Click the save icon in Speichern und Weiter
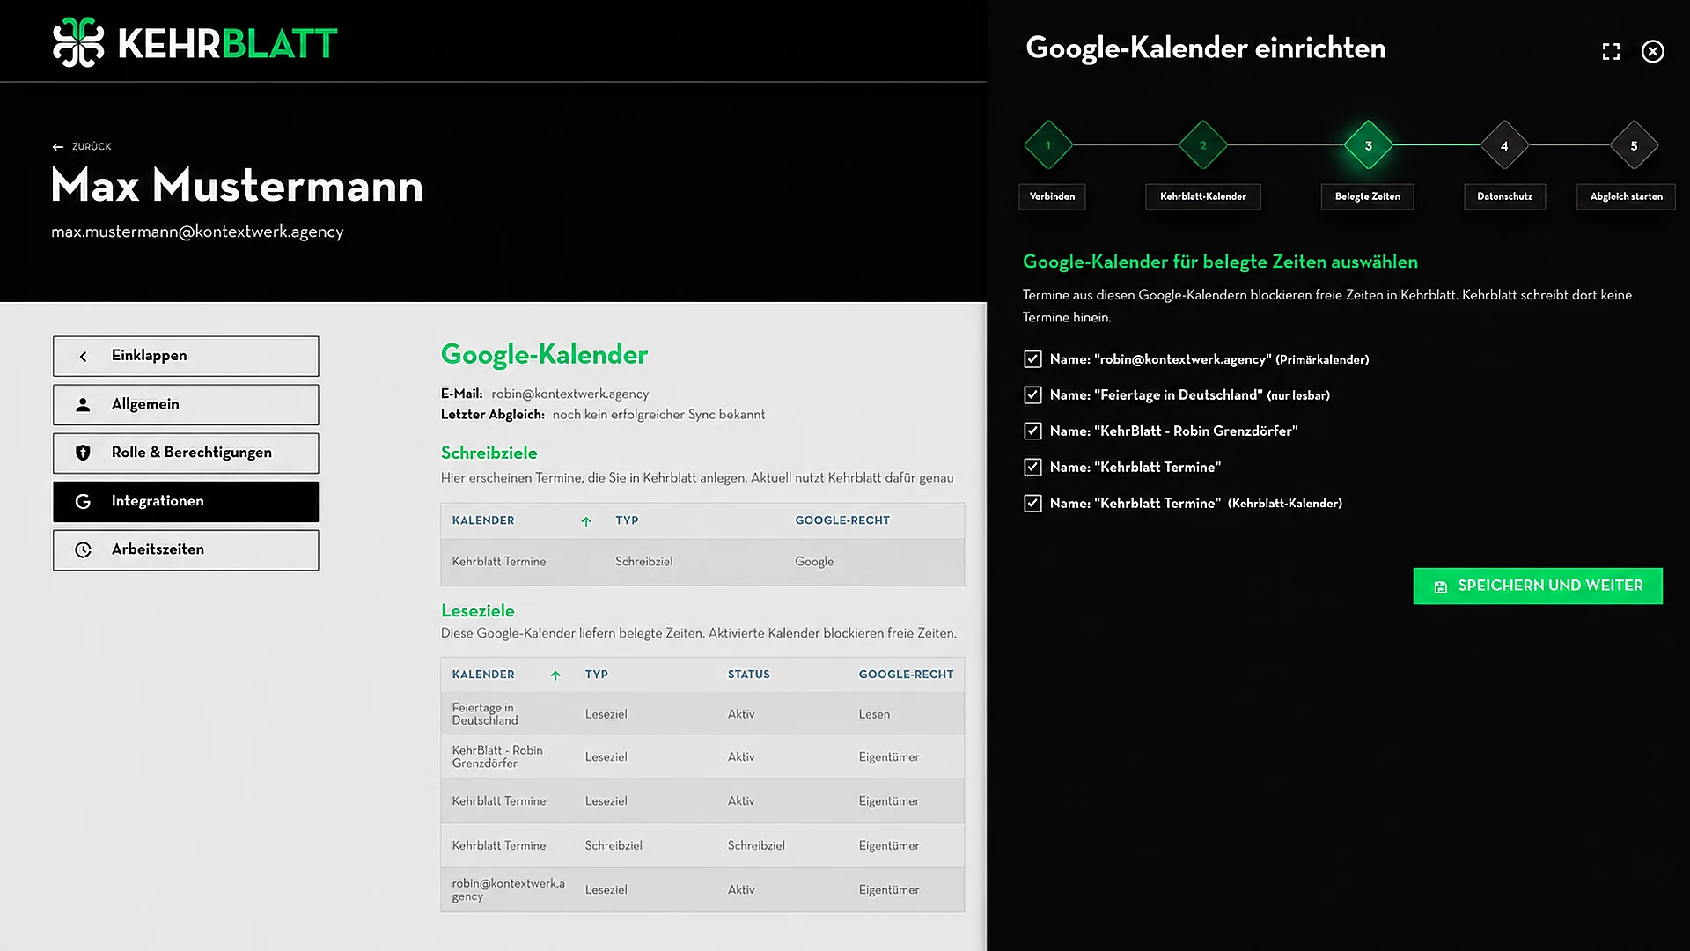 [x=1440, y=587]
